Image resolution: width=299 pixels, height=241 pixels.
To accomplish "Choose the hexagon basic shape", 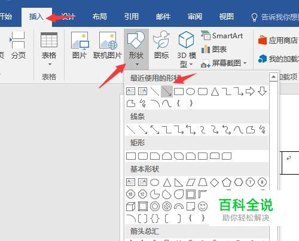I will (x=239, y=182).
